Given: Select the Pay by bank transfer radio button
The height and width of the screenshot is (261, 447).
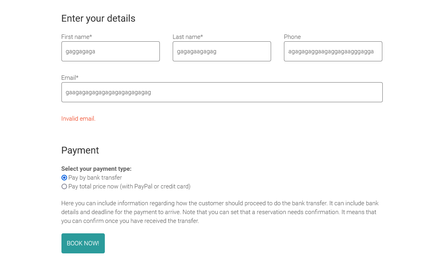Looking at the screenshot, I should click(64, 178).
